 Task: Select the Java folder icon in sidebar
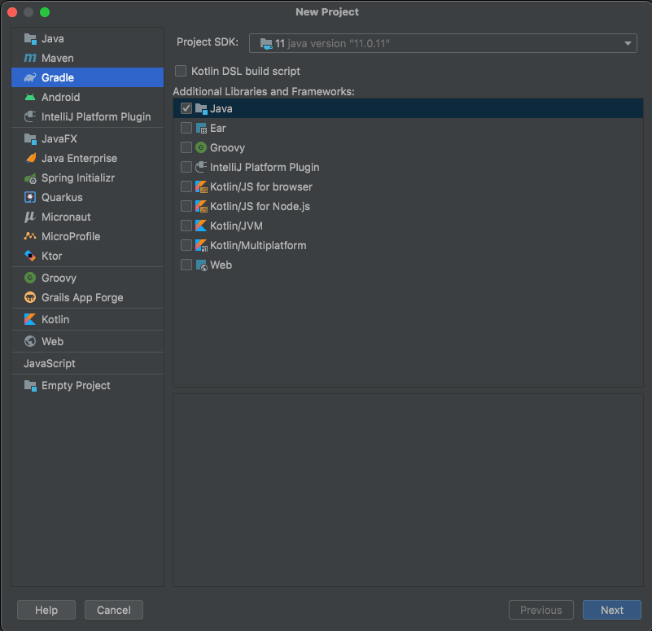(x=30, y=39)
